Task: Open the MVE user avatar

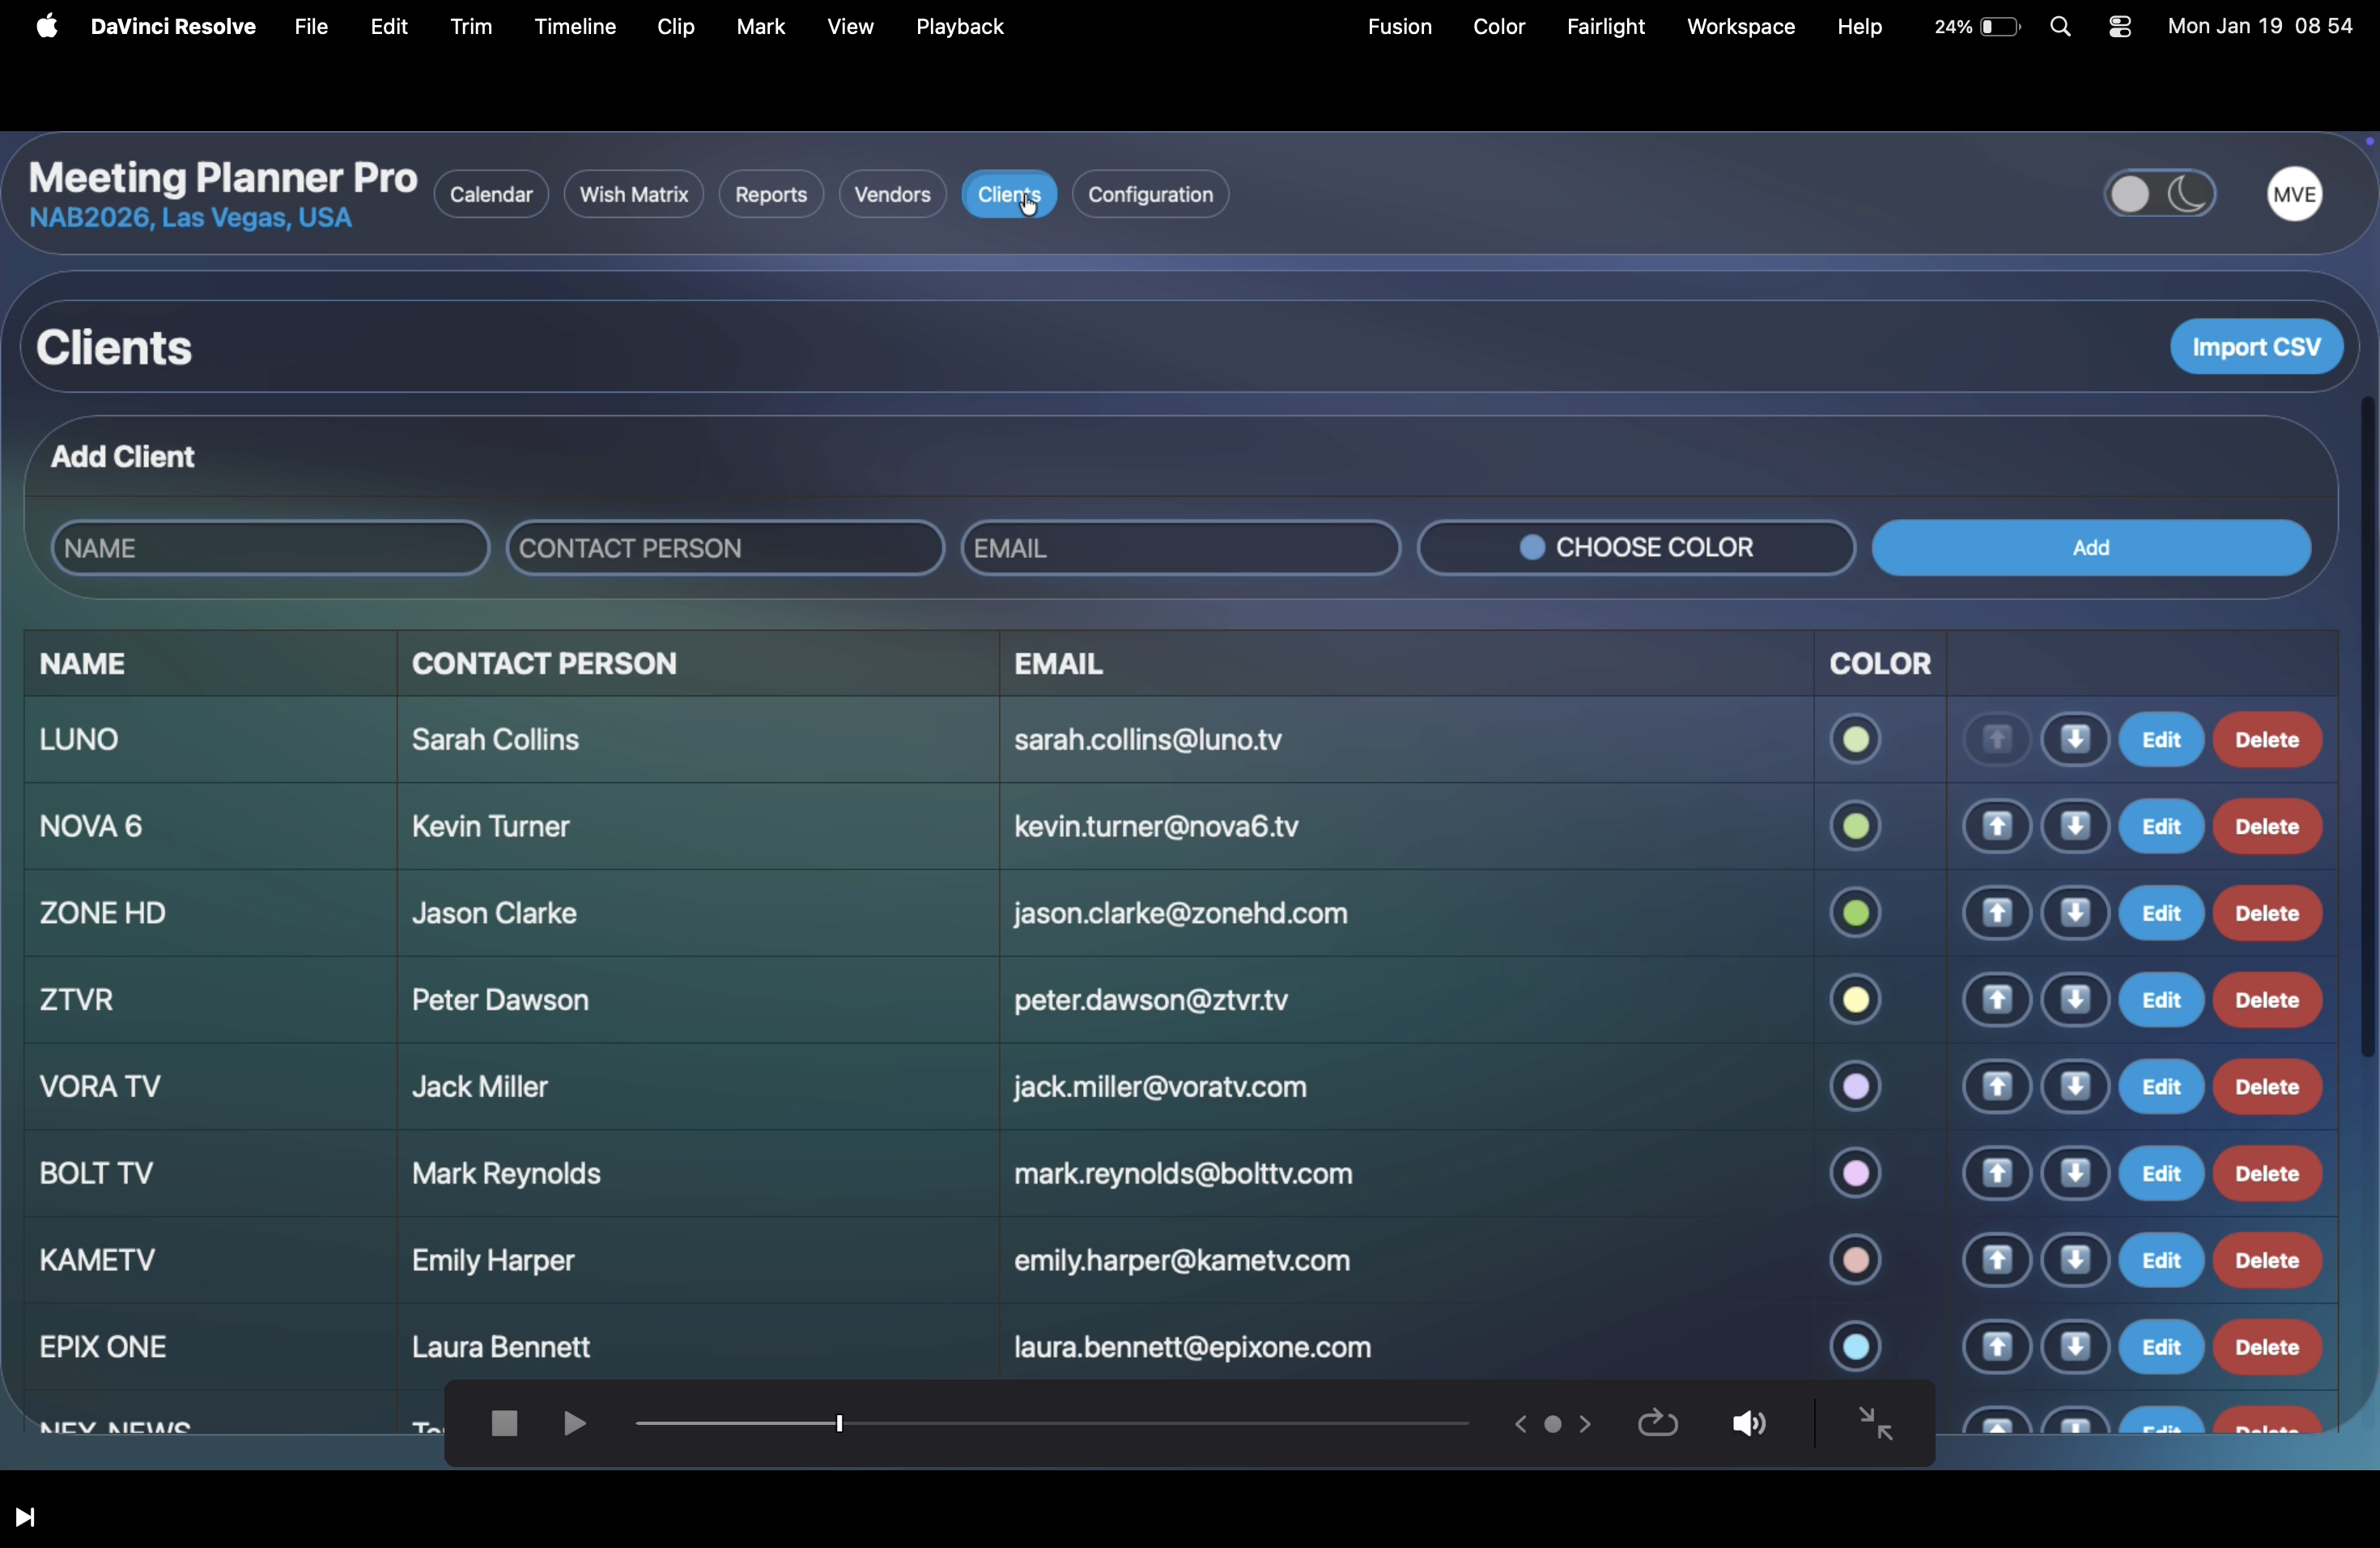Action: 2294,194
